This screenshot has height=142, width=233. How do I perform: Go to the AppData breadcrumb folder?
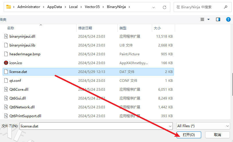(54, 7)
